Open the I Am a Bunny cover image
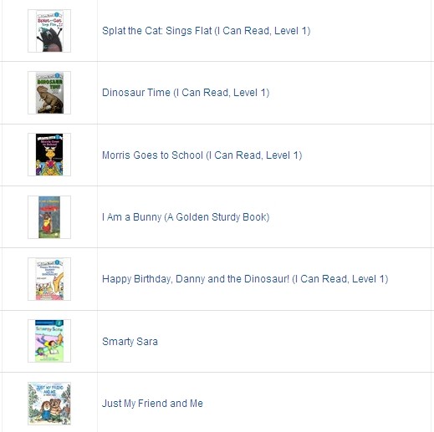The height and width of the screenshot is (432, 434). tap(49, 217)
